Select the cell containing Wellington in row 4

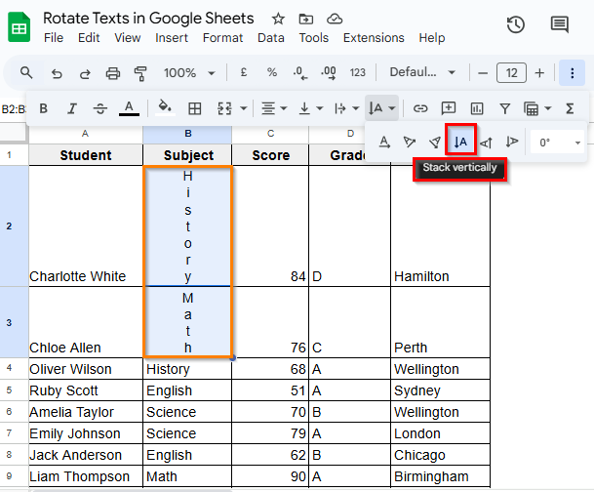[x=426, y=369]
